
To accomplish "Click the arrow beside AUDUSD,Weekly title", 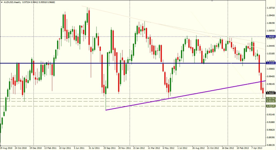I will pyautogui.click(x=2, y=2).
